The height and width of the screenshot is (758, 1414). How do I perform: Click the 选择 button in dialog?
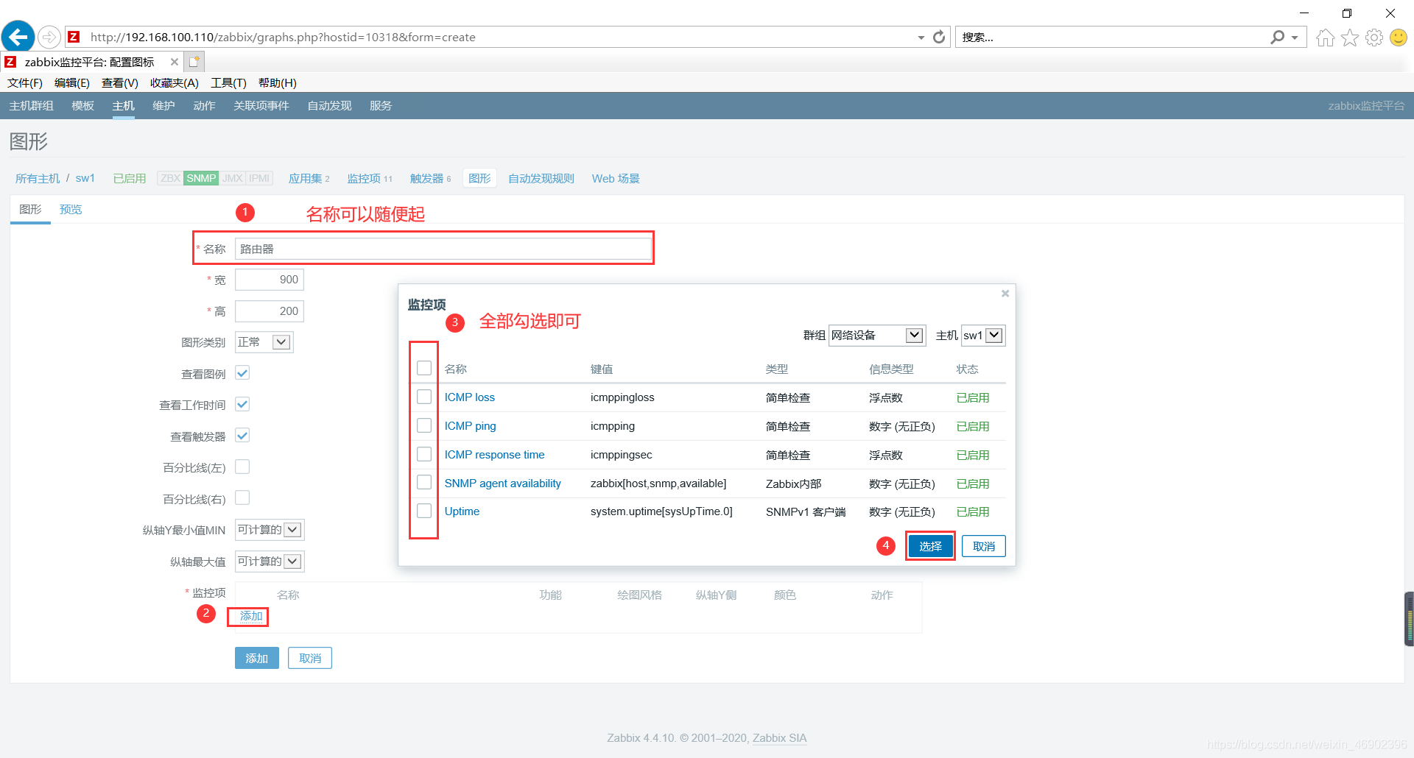(930, 546)
